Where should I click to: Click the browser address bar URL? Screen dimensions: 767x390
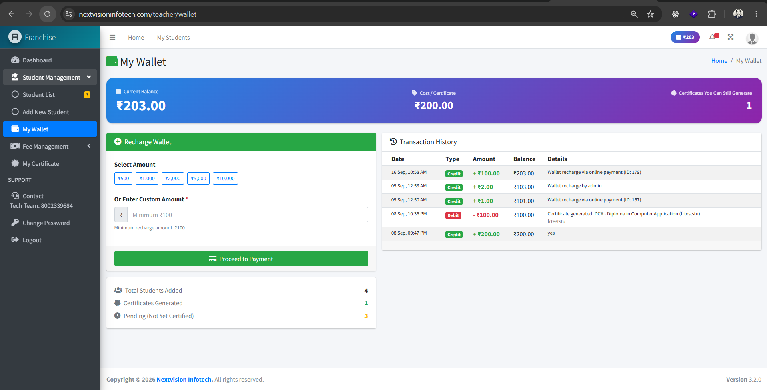[138, 14]
